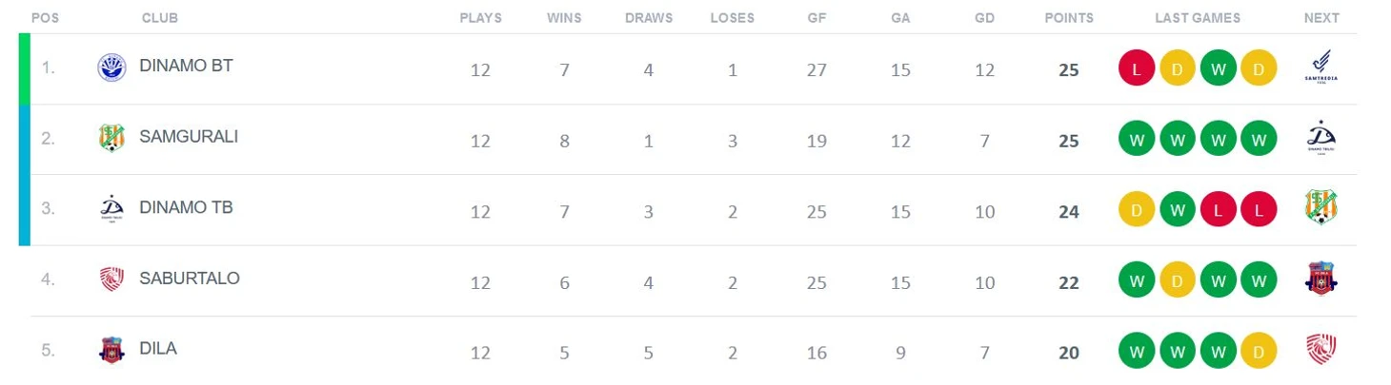Click the LAST GAMES column header
The image size is (1391, 385).
coord(1198,18)
